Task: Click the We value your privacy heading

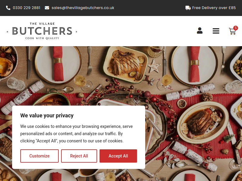Action: 47,116
